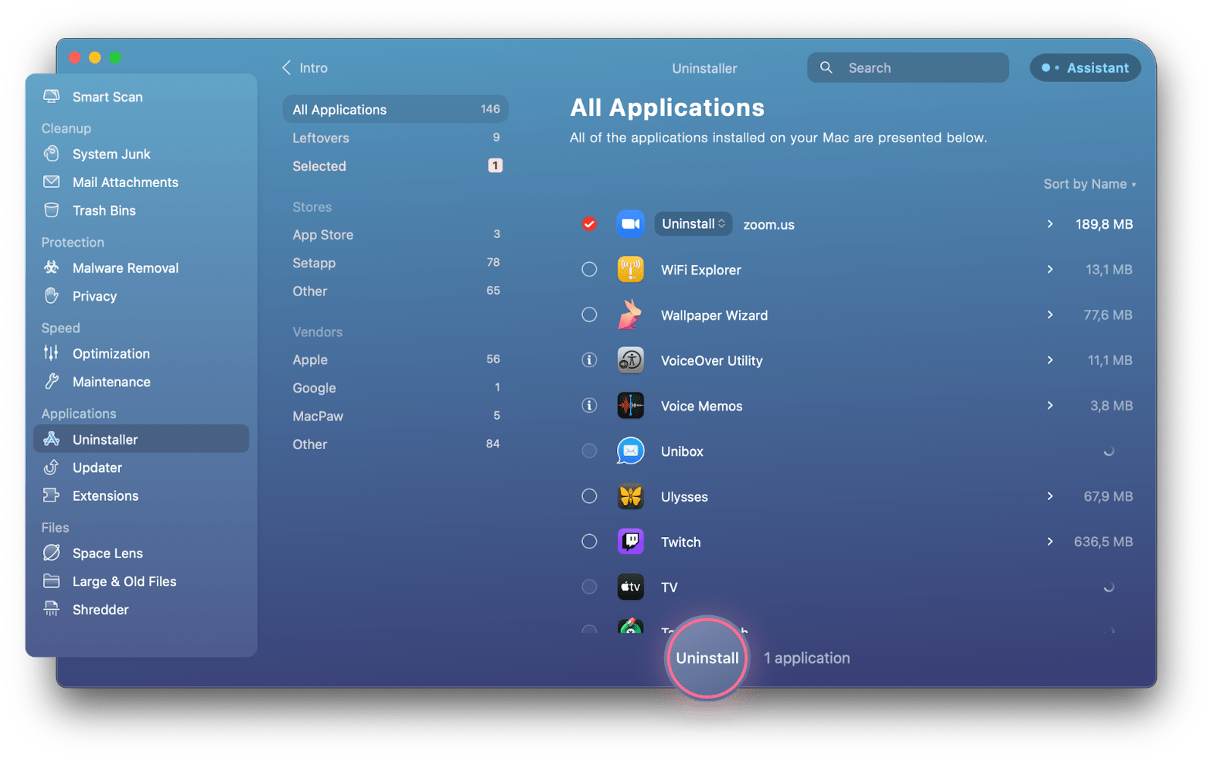Click the System Junk icon in sidebar
Viewport: 1213px width, 762px height.
pos(52,154)
